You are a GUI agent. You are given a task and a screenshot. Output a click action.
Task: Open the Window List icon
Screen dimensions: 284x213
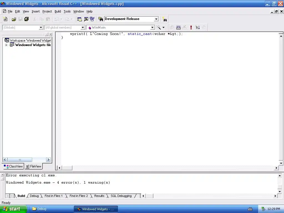click(92, 19)
